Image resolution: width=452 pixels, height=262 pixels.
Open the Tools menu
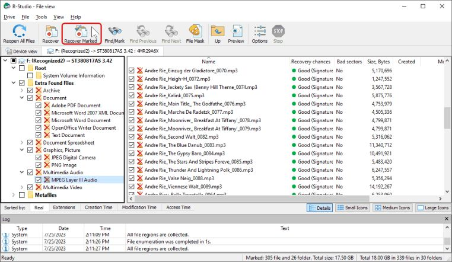(41, 17)
